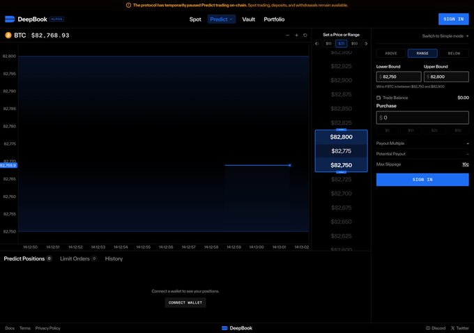Open the Predict dropdown in navigation
This screenshot has height=333, width=474.
222,20
